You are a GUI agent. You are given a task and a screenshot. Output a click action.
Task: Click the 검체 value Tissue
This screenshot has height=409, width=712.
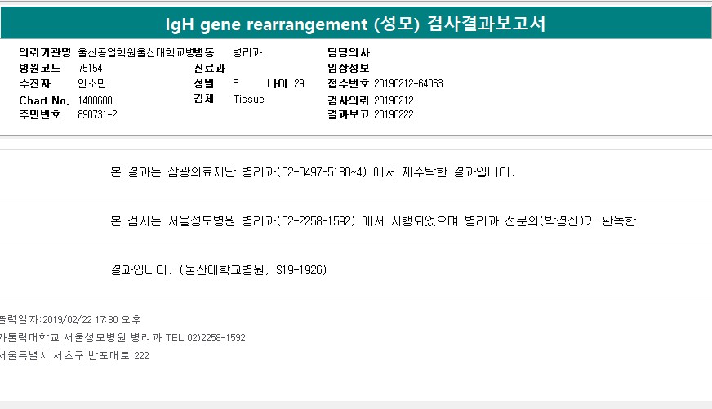tap(248, 100)
